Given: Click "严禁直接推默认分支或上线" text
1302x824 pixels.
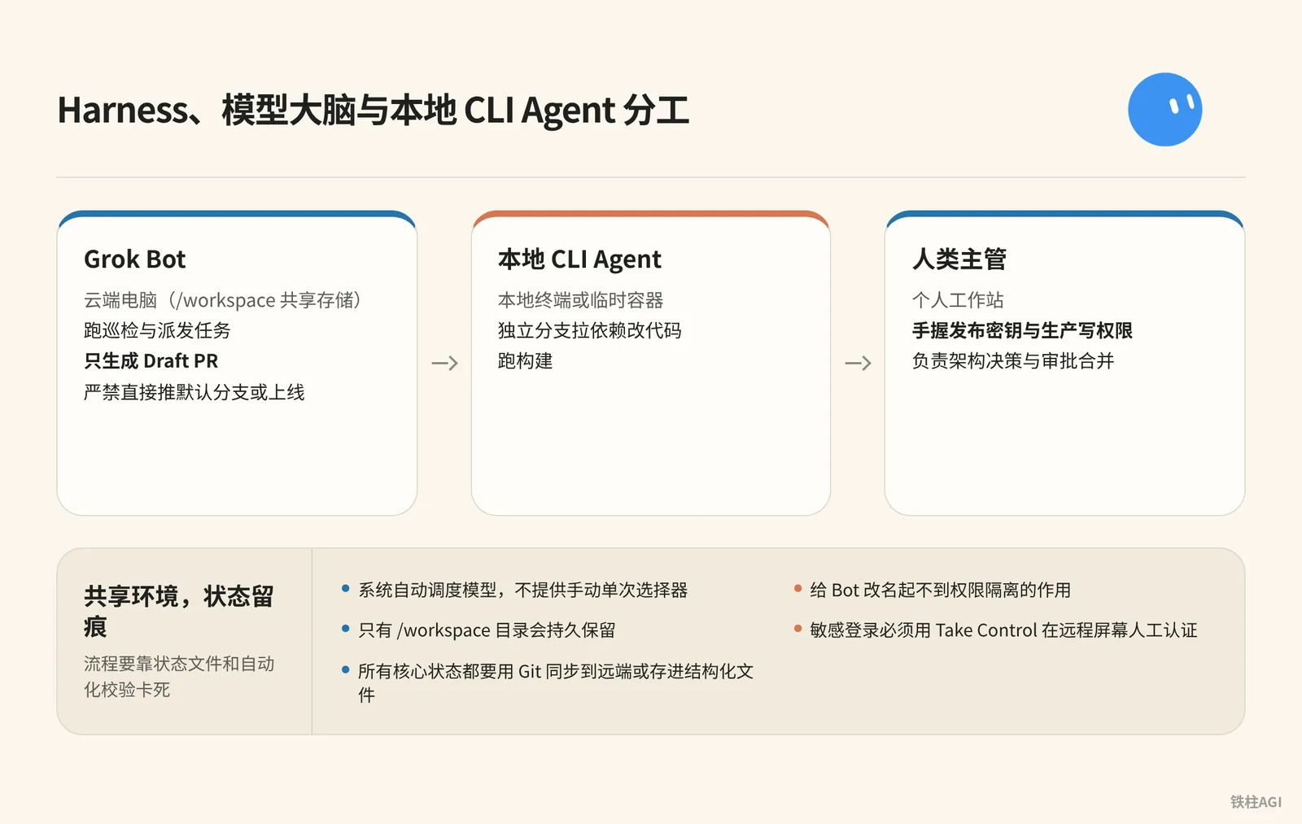Looking at the screenshot, I should 194,392.
